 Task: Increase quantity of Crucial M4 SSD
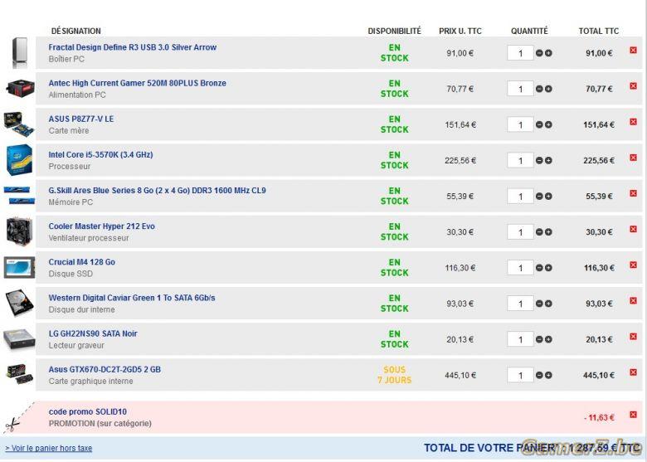pos(548,268)
